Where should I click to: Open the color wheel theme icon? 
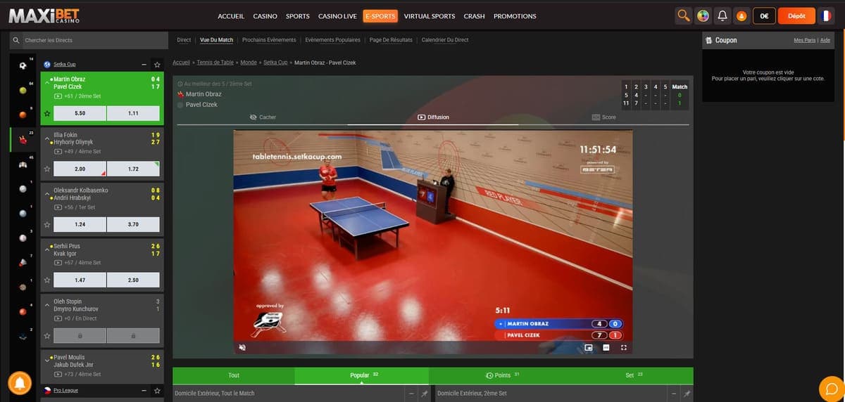[703, 15]
